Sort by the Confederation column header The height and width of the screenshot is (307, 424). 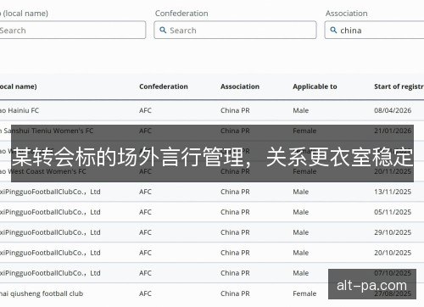coord(164,87)
